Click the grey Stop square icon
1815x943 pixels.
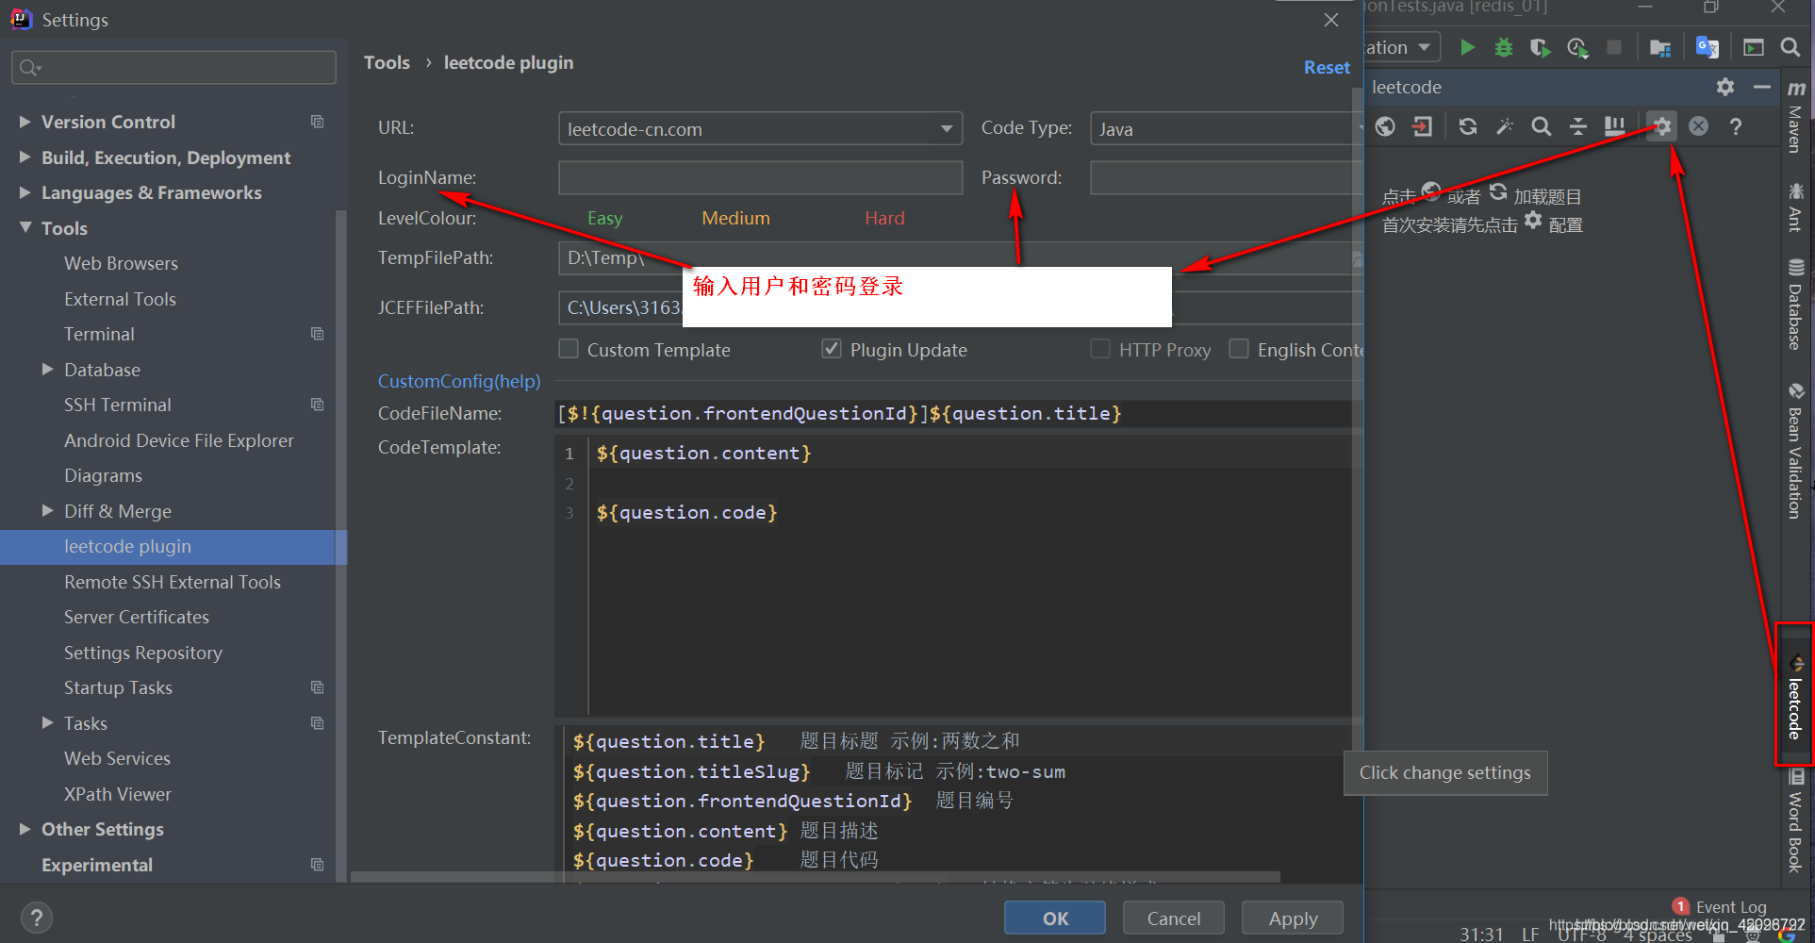tap(1614, 47)
